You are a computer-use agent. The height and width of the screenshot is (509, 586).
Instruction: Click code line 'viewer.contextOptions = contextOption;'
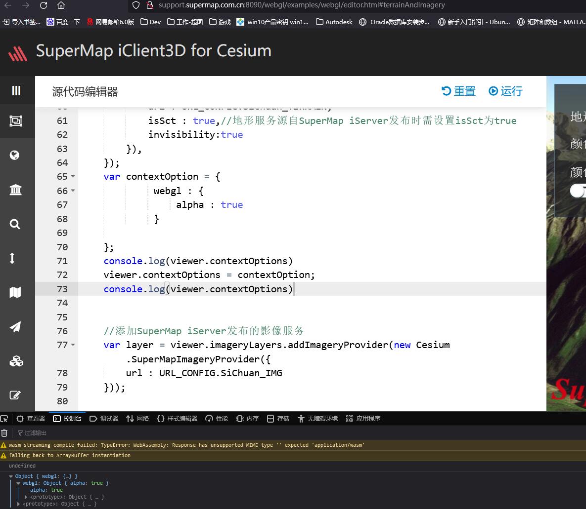tap(209, 275)
